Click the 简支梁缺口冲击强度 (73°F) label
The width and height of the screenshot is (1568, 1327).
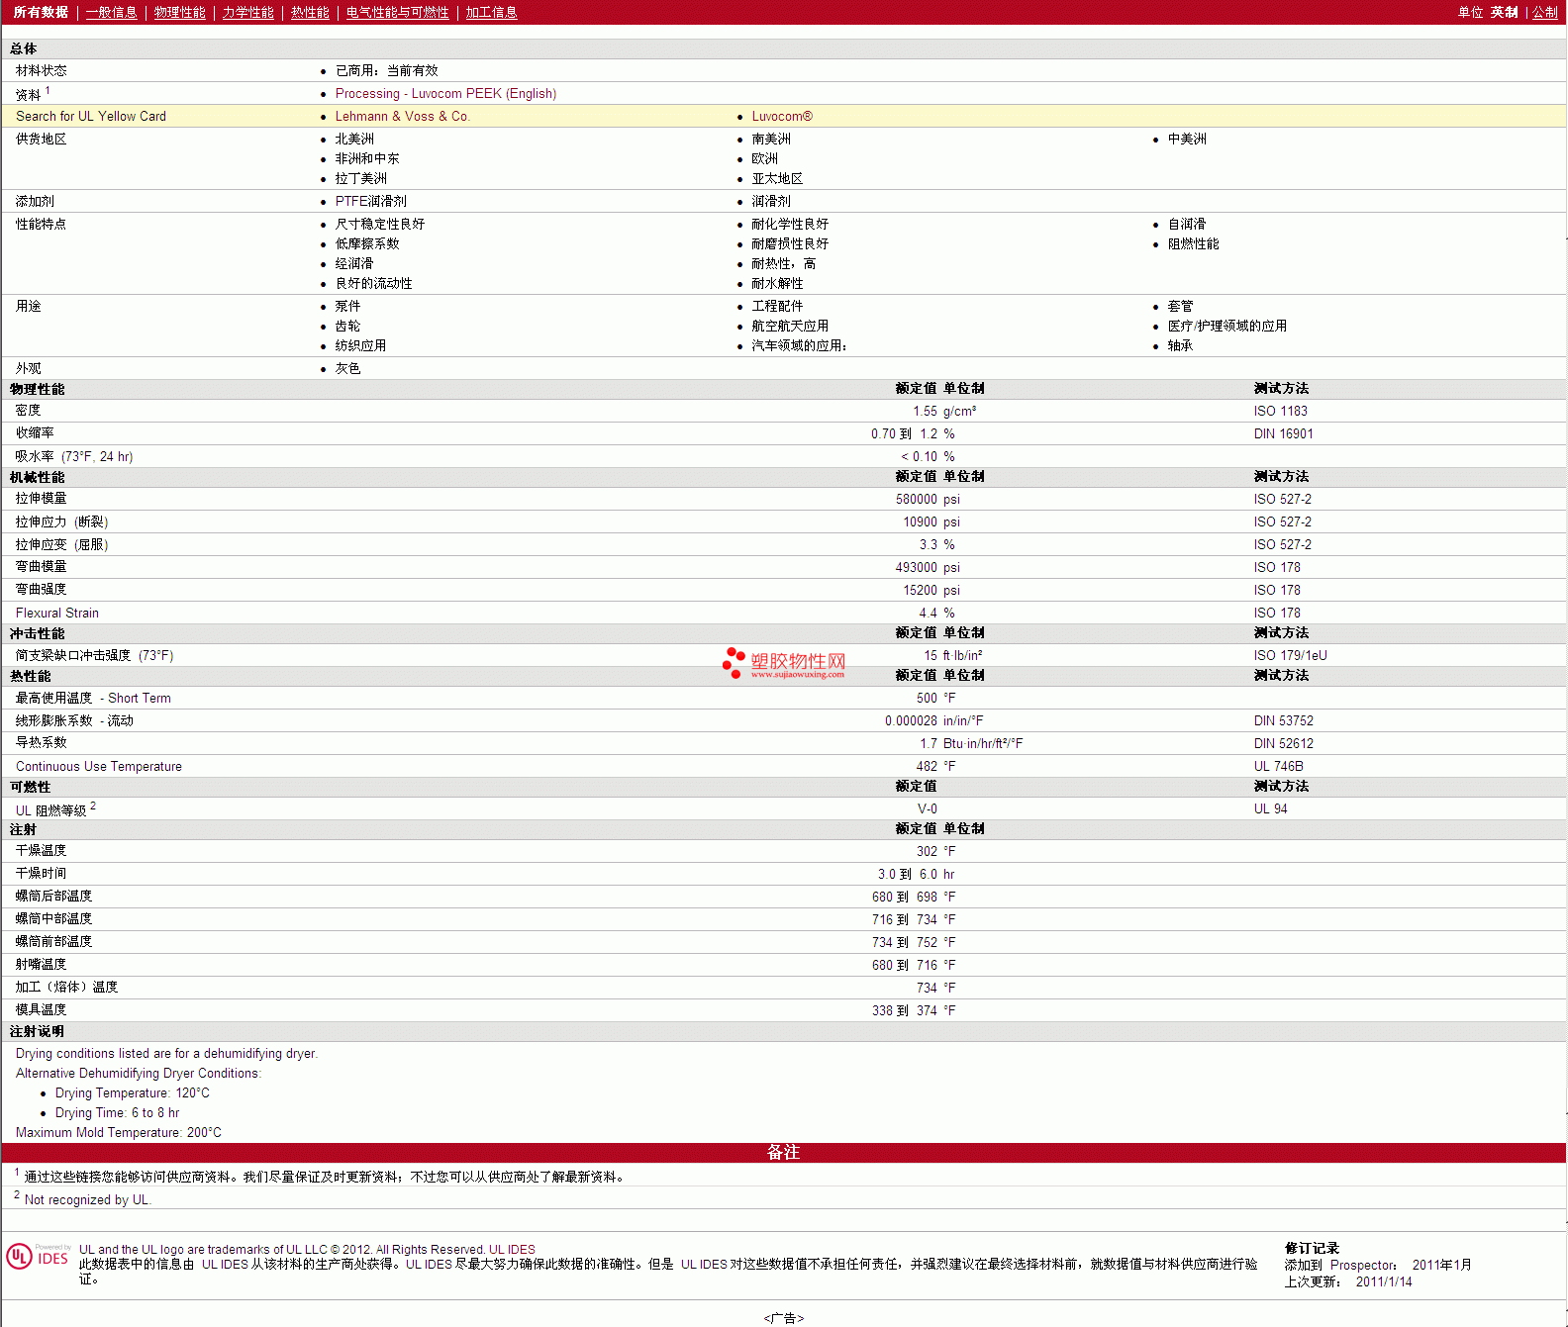click(94, 655)
